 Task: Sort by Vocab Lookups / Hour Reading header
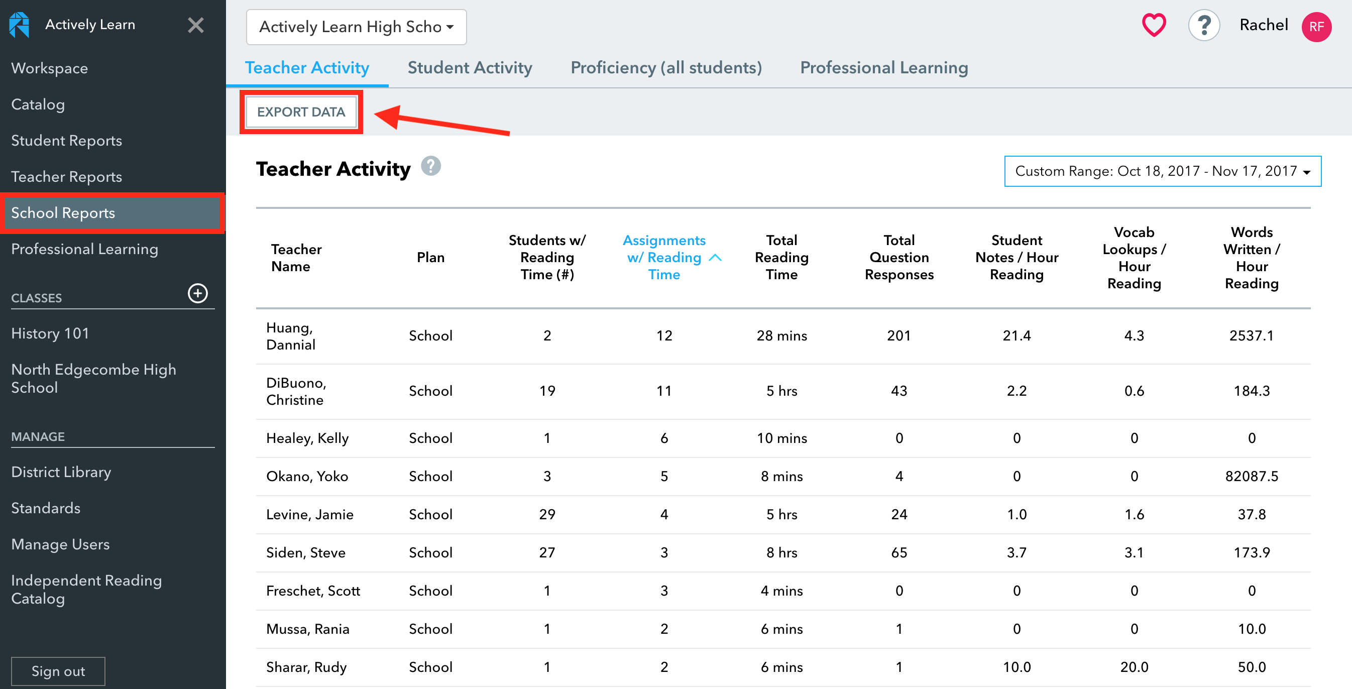pos(1134,258)
